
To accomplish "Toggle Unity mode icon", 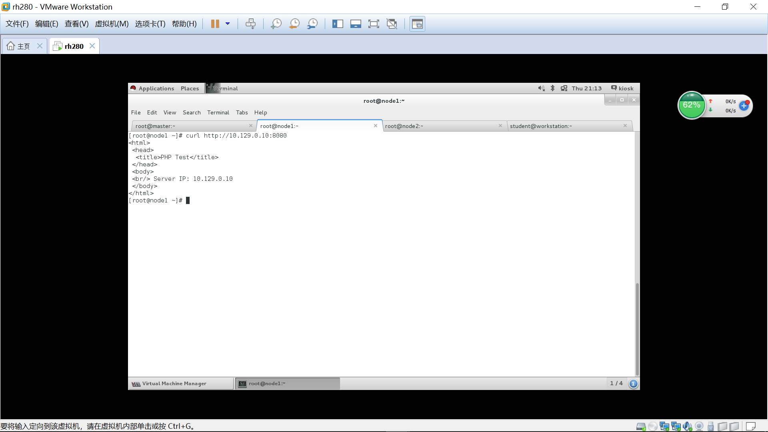I will point(392,24).
